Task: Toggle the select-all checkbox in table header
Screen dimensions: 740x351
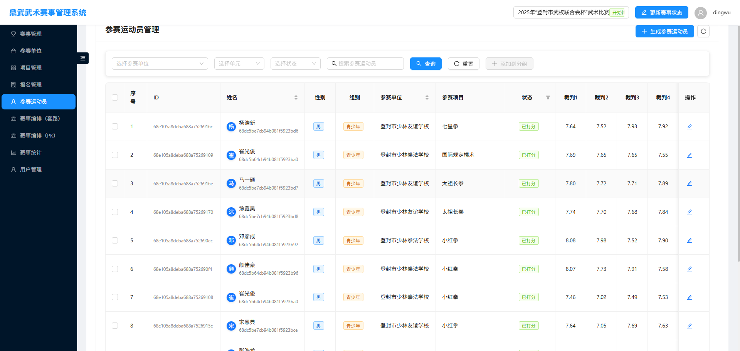Action: click(115, 97)
